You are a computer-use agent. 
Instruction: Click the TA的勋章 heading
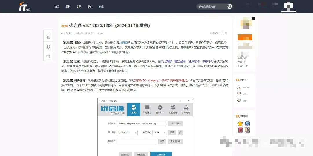pyautogui.click(x=241, y=116)
